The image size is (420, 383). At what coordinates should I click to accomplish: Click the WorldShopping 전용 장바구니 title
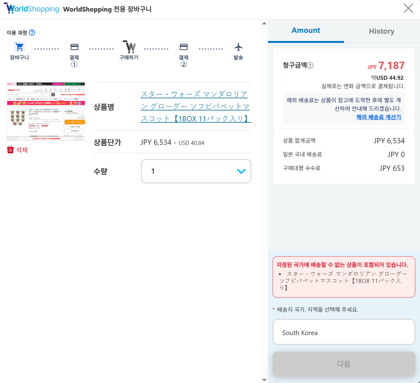(107, 9)
